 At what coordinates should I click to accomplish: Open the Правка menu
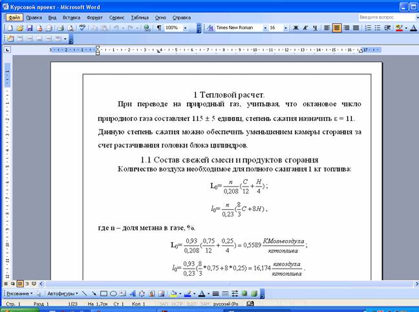click(34, 17)
